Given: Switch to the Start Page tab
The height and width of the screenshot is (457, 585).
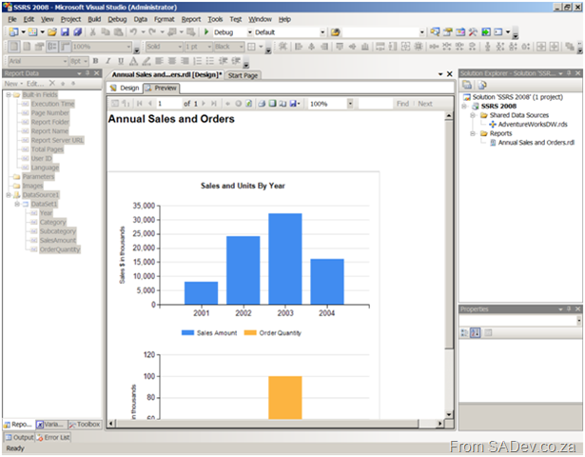Looking at the screenshot, I should [x=244, y=75].
